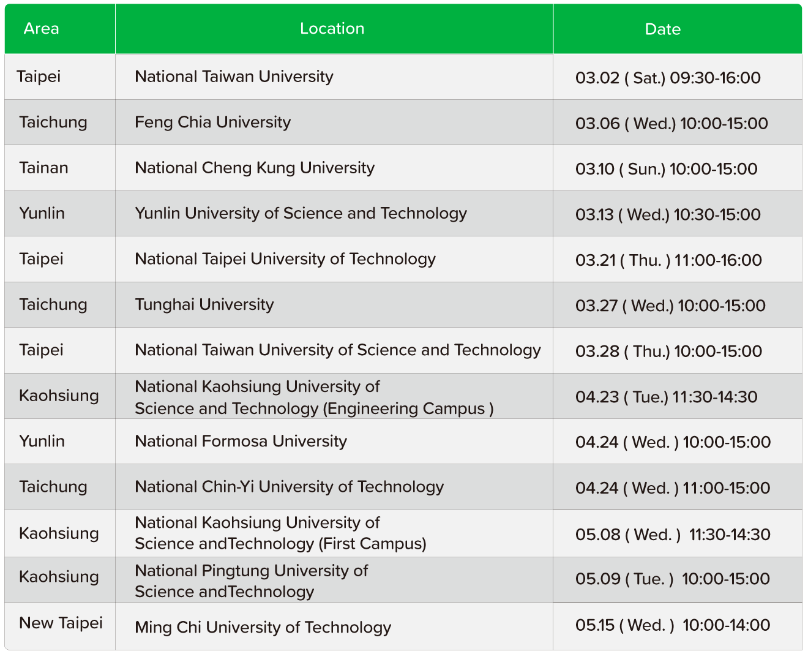Select Yunlin University of Science and Technology
Screen dimensions: 808x651
[x=301, y=213]
